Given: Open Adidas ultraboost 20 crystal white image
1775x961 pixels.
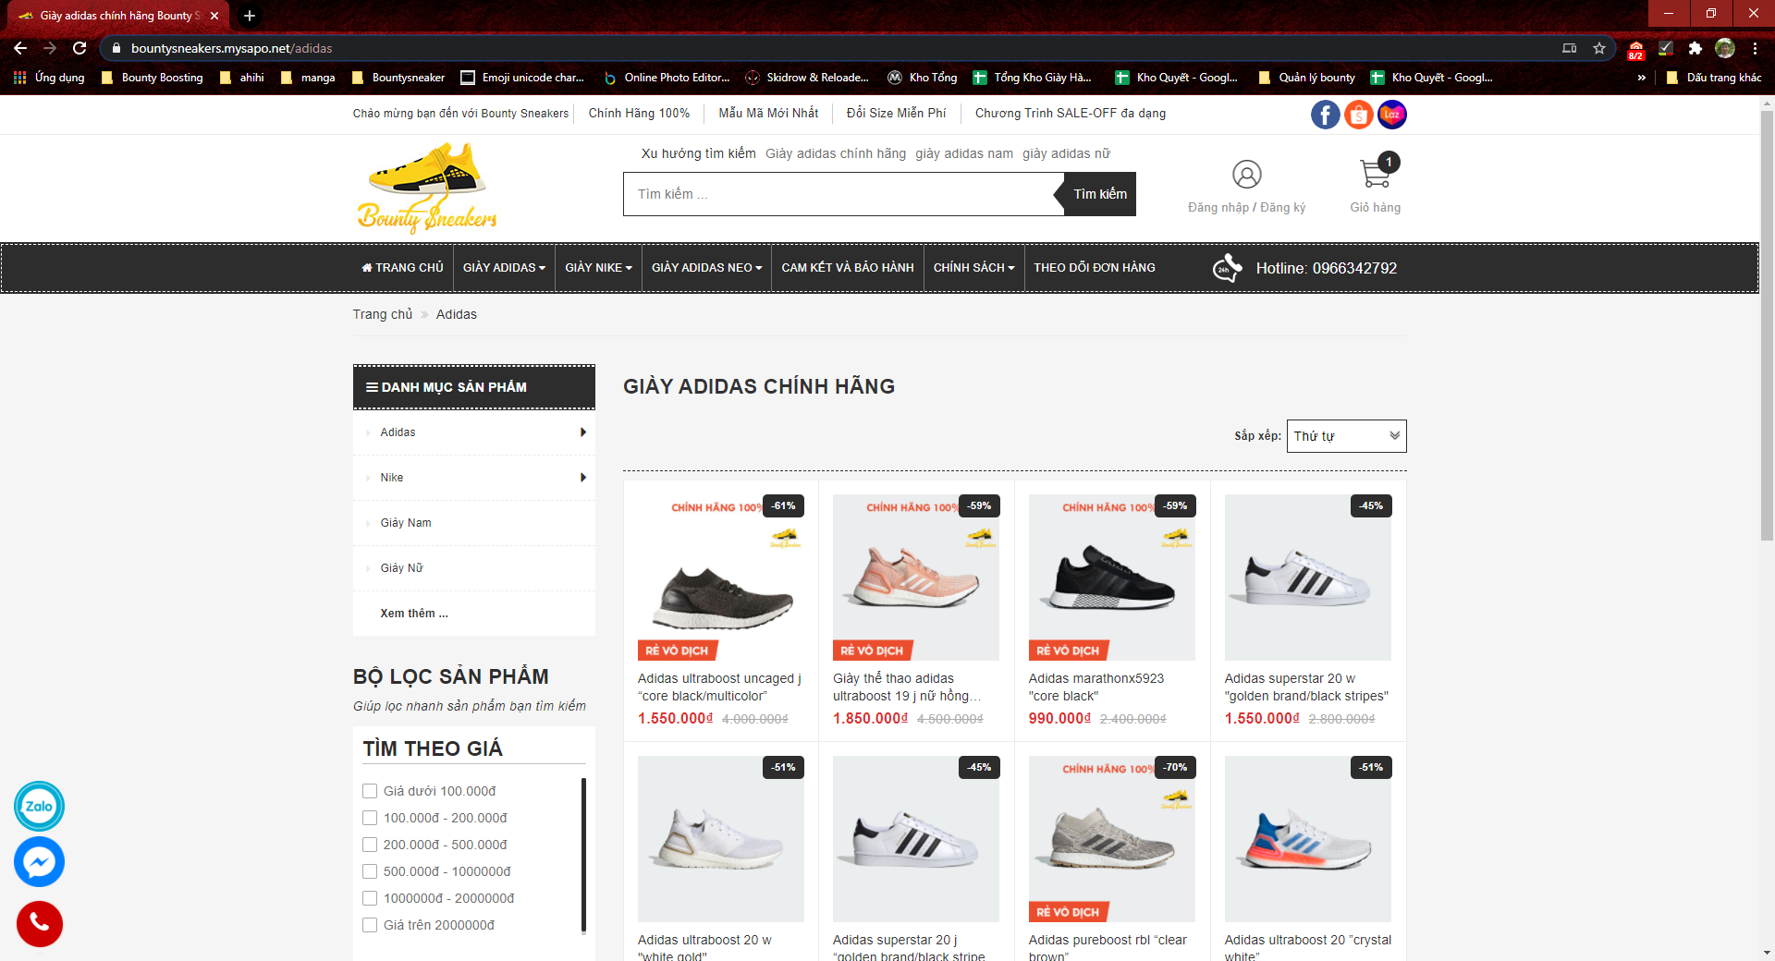Looking at the screenshot, I should click(x=1307, y=839).
